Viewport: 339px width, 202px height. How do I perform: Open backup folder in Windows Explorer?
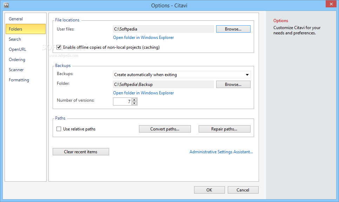[x=143, y=93]
